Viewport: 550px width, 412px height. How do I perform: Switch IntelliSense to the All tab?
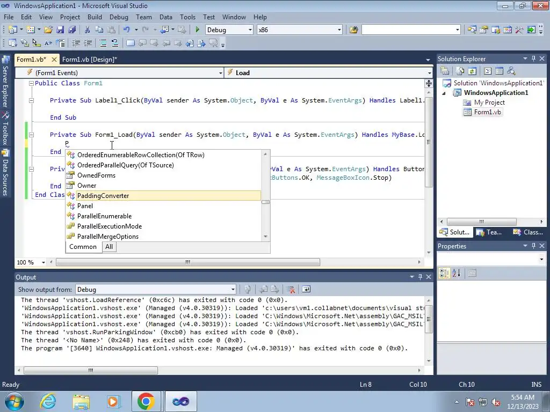tap(109, 247)
